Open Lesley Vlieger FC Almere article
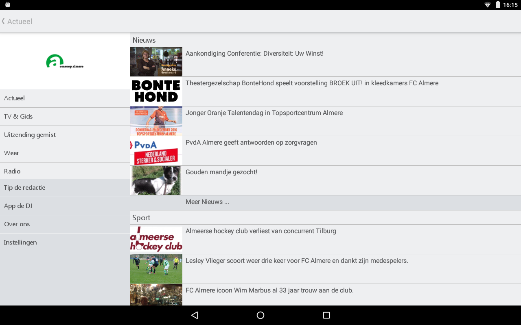 pyautogui.click(x=326, y=269)
